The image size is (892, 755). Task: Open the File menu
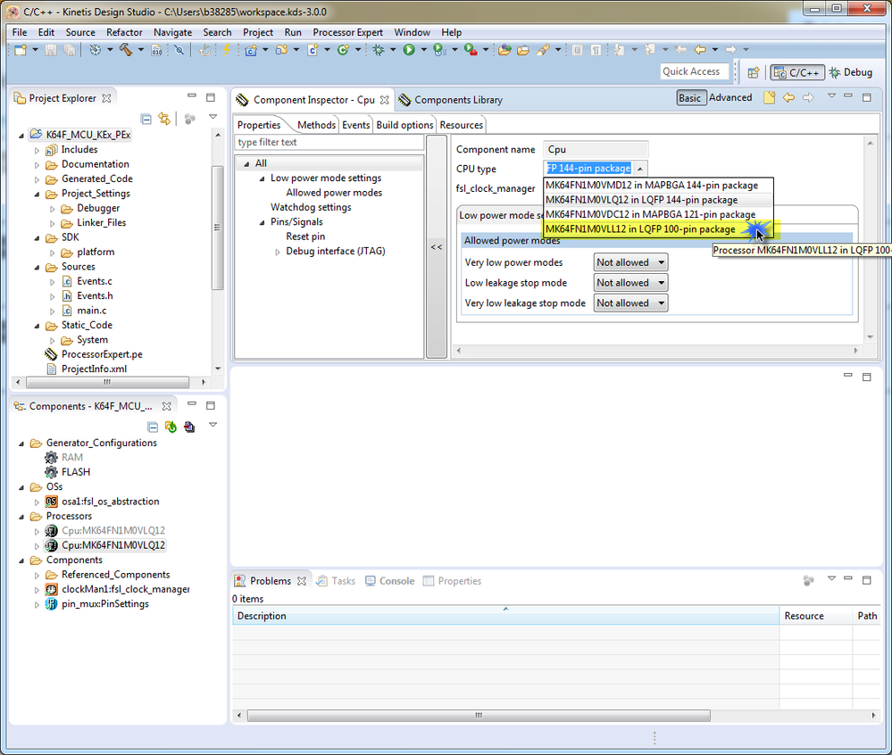pos(20,32)
